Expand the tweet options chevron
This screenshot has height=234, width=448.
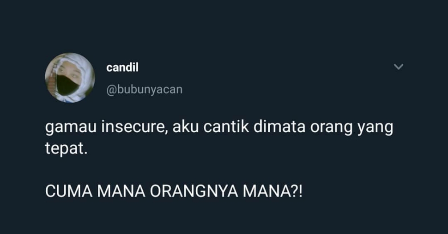(398, 67)
